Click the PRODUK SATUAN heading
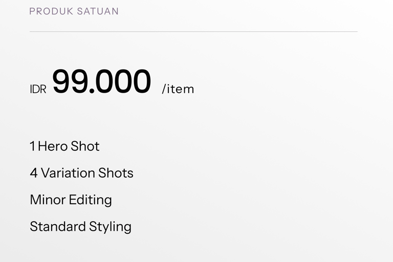The image size is (393, 262). pyautogui.click(x=74, y=11)
